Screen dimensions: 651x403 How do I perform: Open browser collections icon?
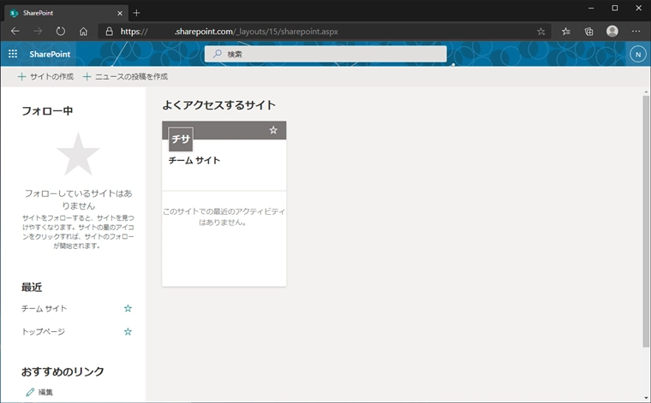click(588, 32)
